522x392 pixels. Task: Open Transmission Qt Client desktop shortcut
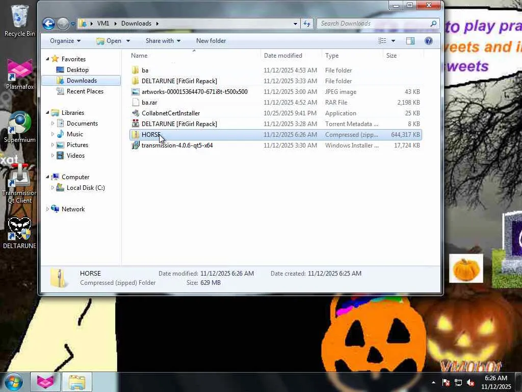coord(20,184)
